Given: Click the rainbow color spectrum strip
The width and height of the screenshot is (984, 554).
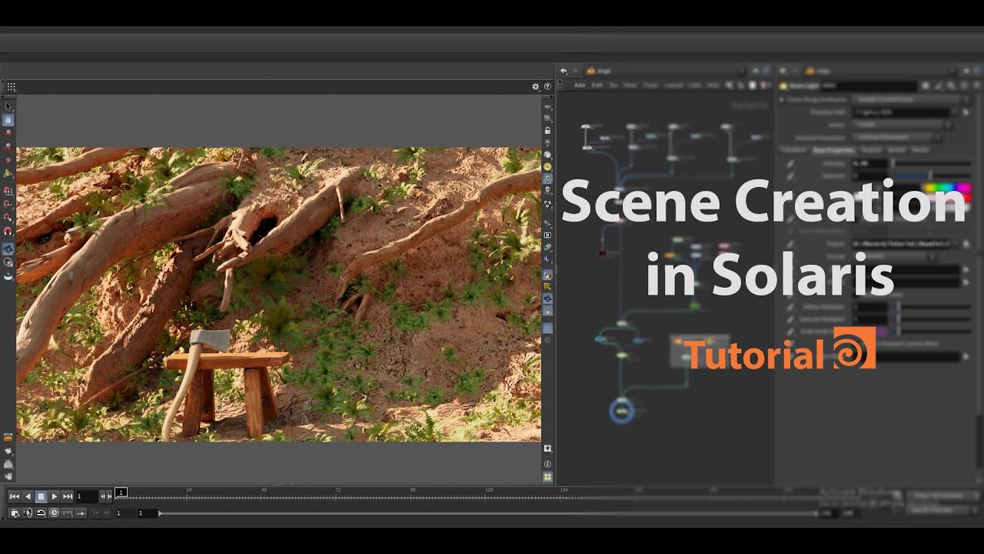Looking at the screenshot, I should (946, 189).
